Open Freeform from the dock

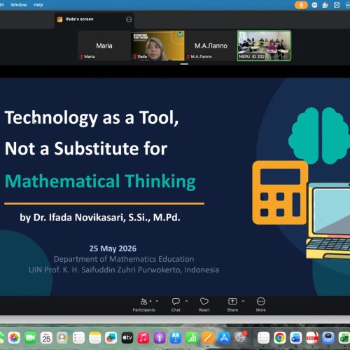click(111, 337)
